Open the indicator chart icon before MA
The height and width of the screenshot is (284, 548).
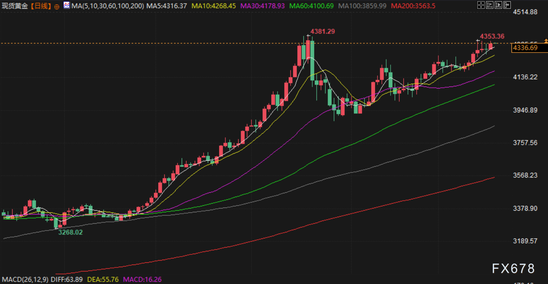click(66, 6)
